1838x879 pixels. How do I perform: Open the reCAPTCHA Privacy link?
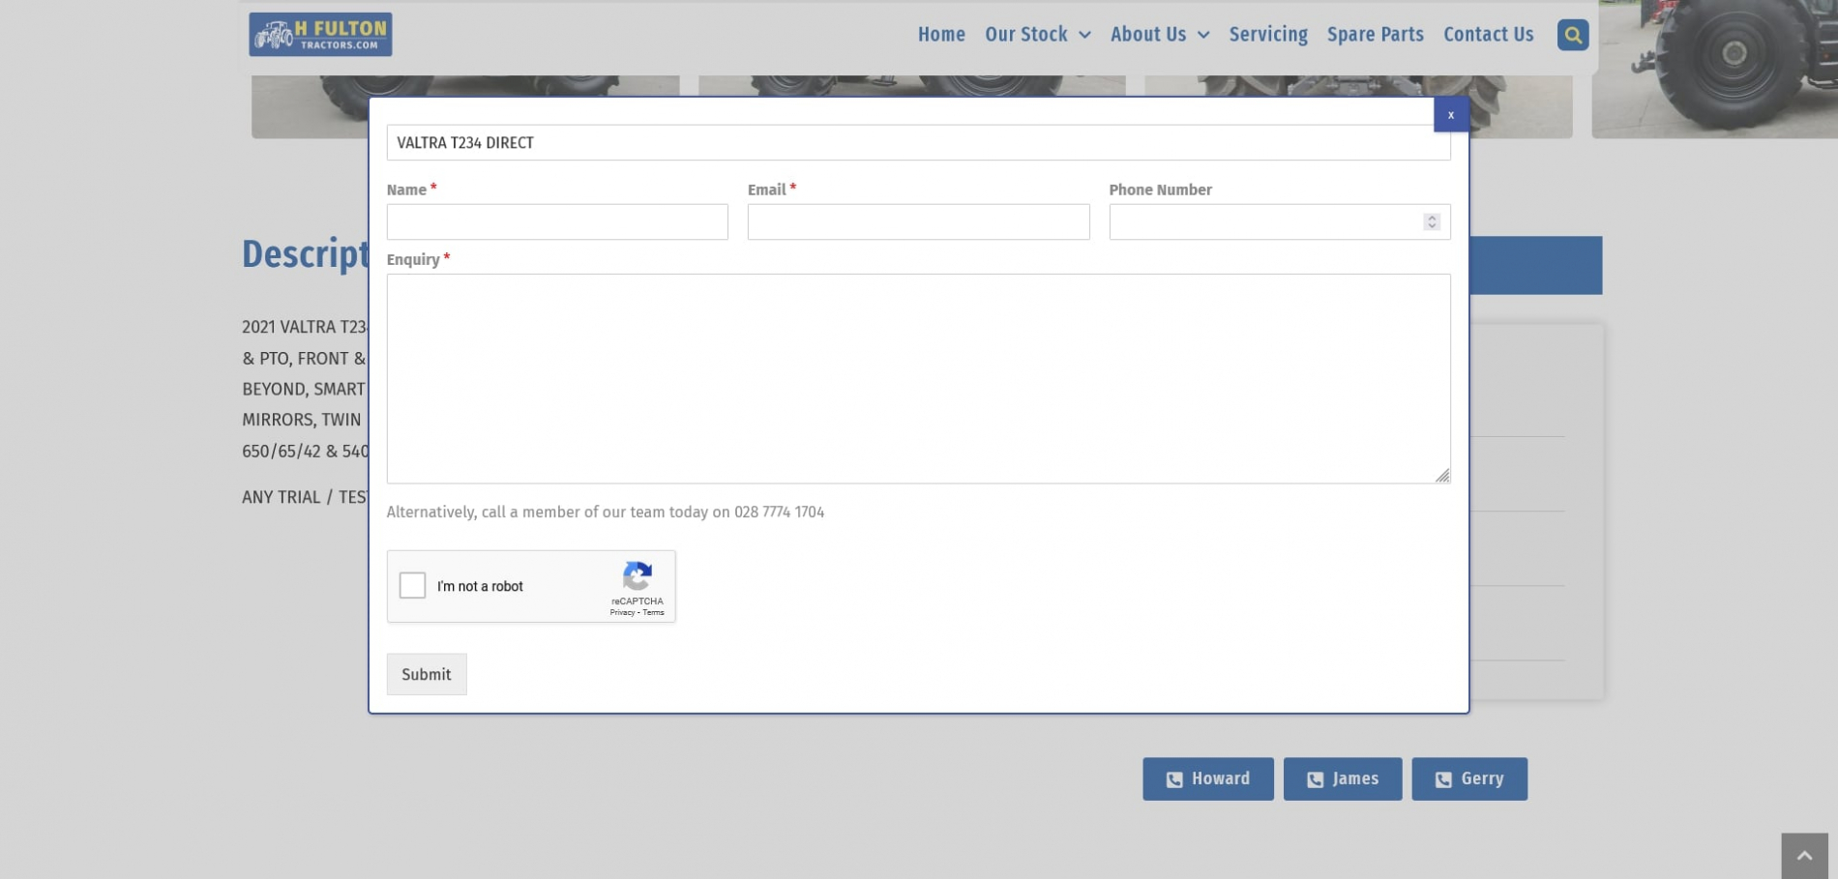pos(622,612)
